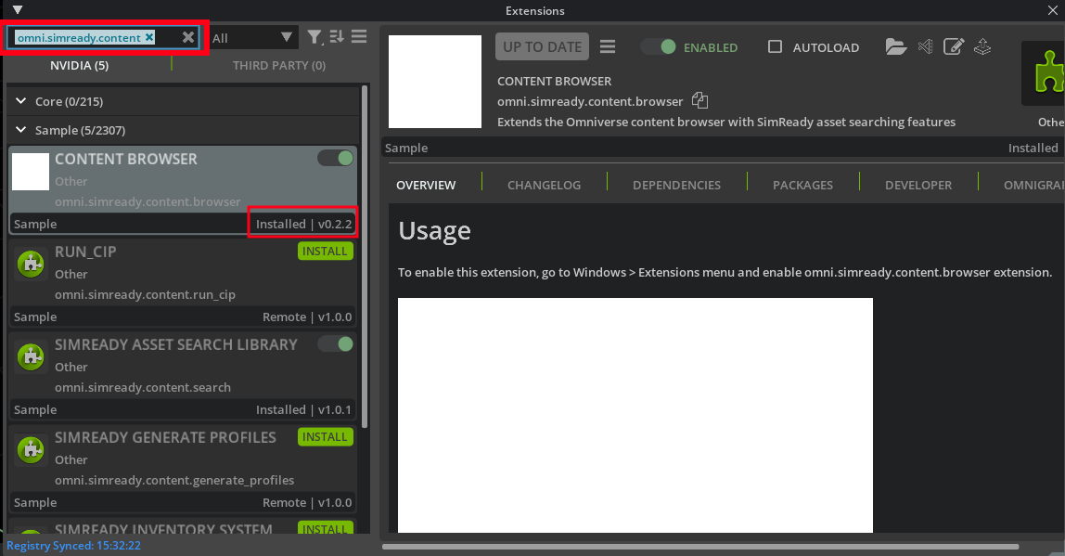This screenshot has width=1065, height=556.
Task: Click the sort order icon beside the filter
Action: [x=337, y=37]
